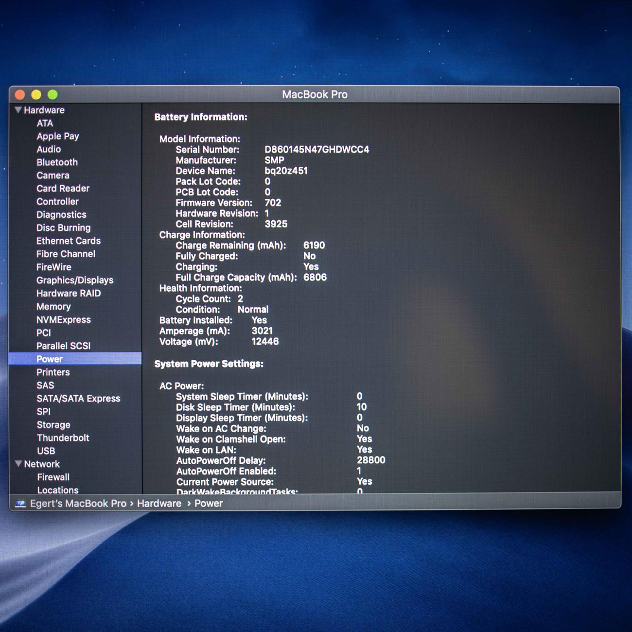Open Locations under Network

(58, 490)
